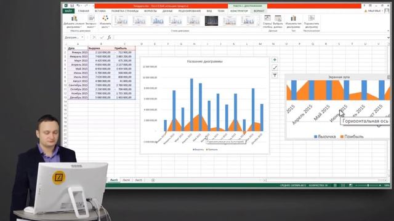This screenshot has width=394, height=221.
Task: Click the Redo arrow in quick access toolbar
Action: tap(86, 6)
